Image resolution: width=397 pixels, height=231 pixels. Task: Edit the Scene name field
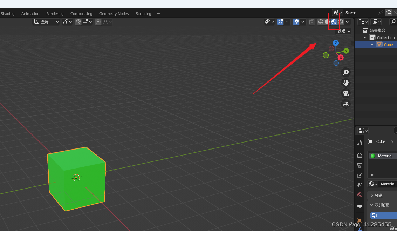coord(361,13)
